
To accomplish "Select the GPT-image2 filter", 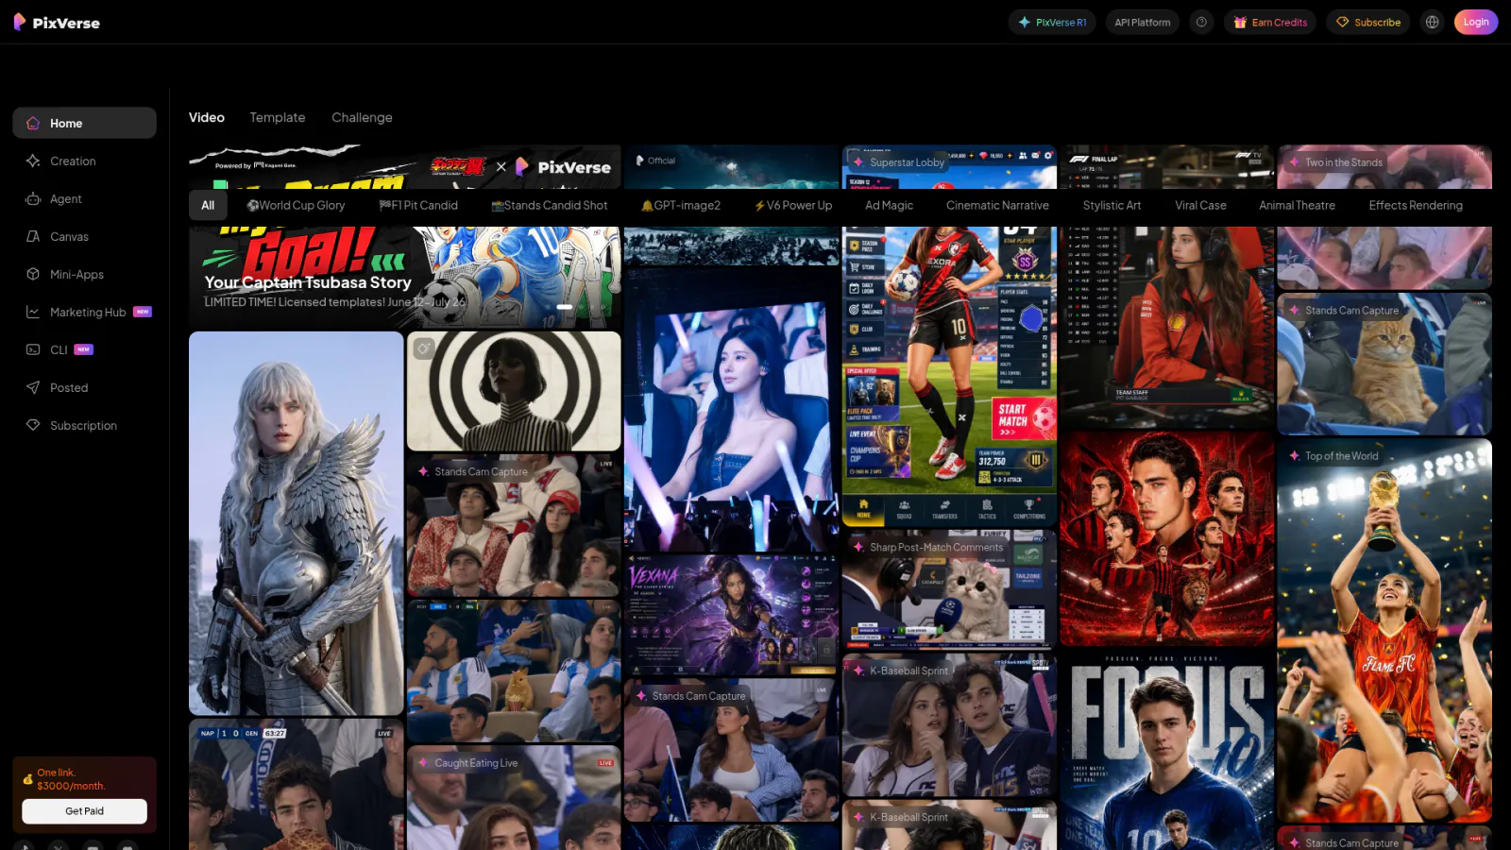I will [x=681, y=205].
